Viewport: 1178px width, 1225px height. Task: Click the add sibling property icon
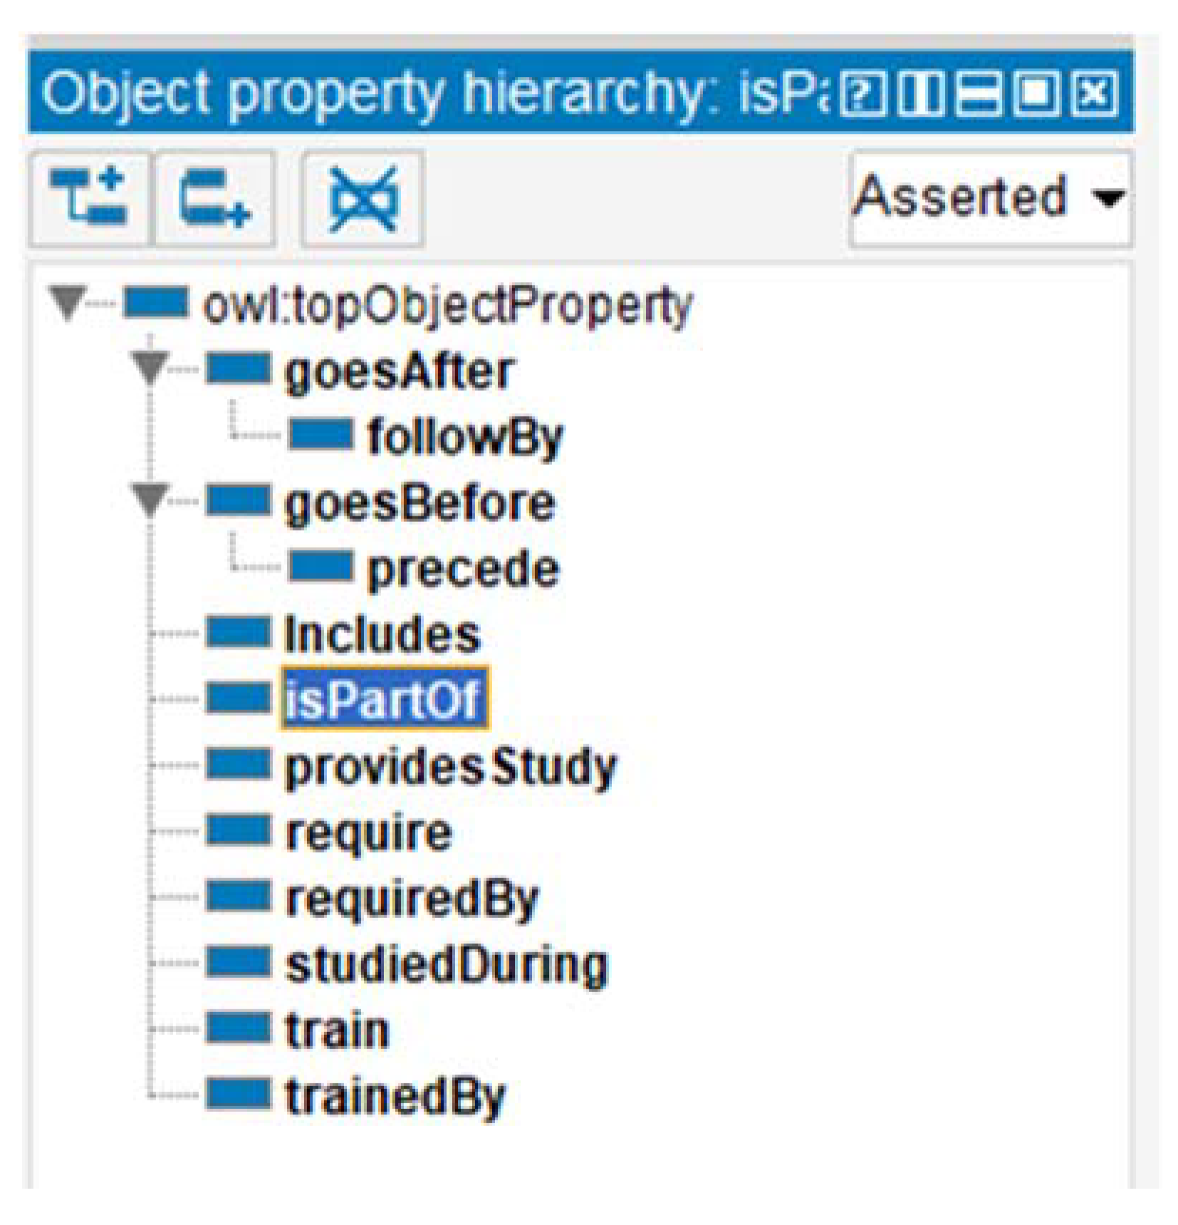point(214,199)
